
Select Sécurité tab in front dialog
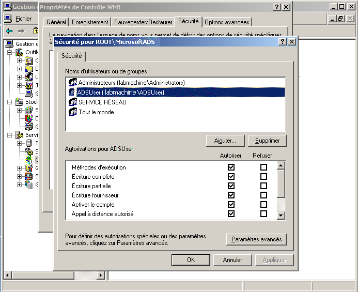click(71, 56)
